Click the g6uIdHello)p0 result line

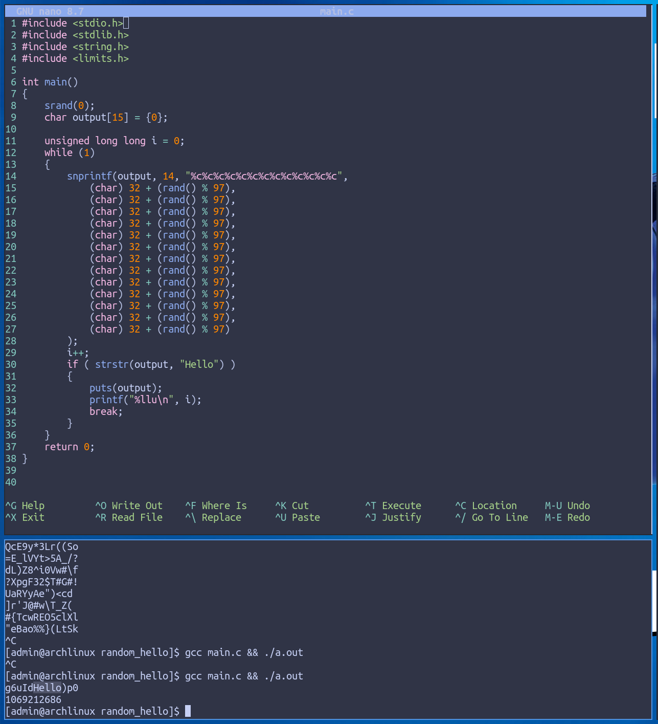(x=41, y=688)
